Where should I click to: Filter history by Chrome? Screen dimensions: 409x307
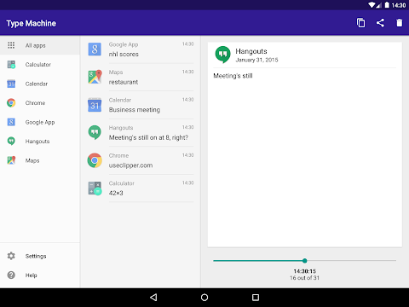coord(40,102)
